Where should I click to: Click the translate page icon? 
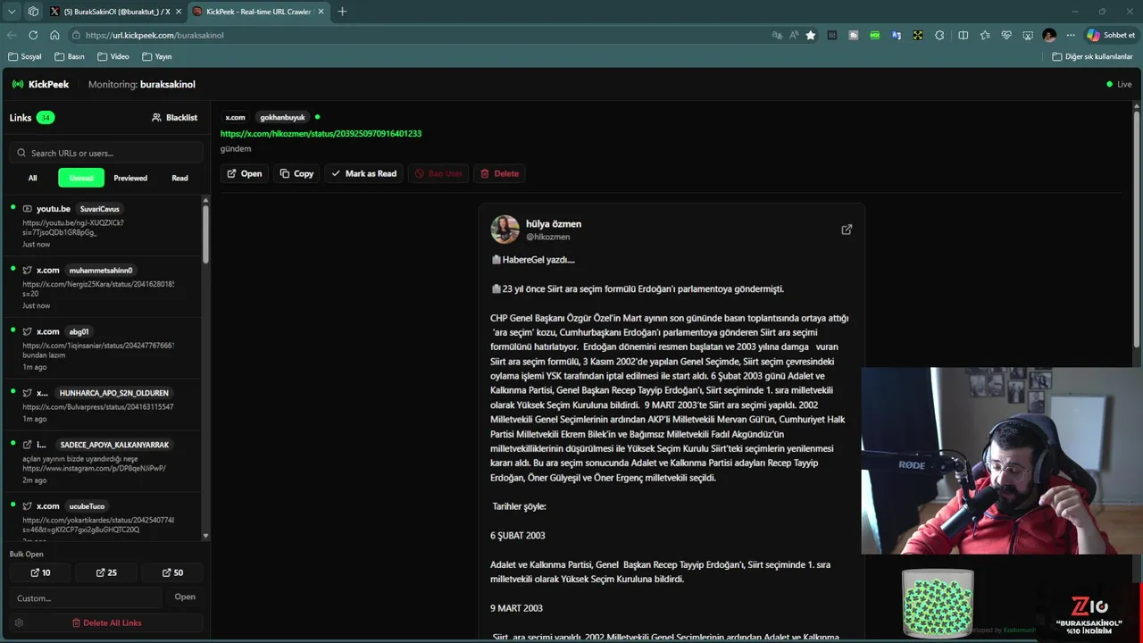point(777,35)
